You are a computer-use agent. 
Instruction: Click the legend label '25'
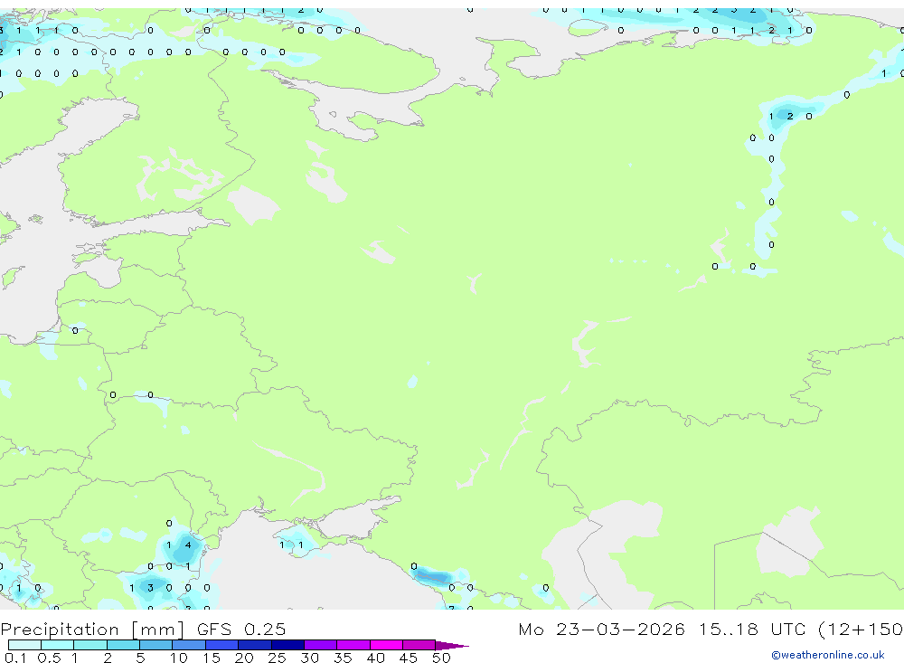pos(277,658)
